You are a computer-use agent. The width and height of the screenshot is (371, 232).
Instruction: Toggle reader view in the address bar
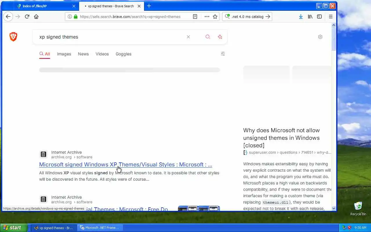coord(195,17)
